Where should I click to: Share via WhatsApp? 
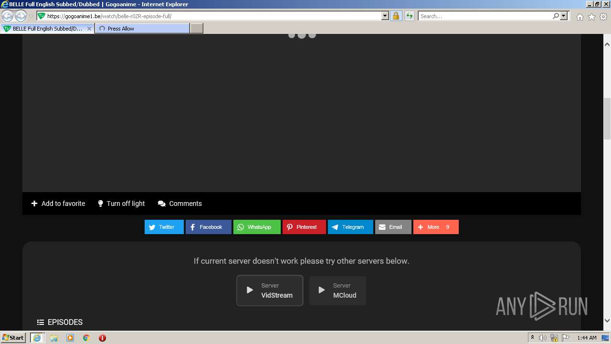[x=257, y=227]
